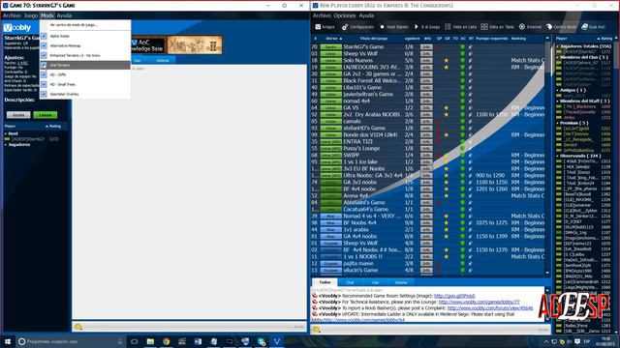This screenshot has width=620, height=348.
Task: Open Windows Start menu
Action: coord(7,341)
